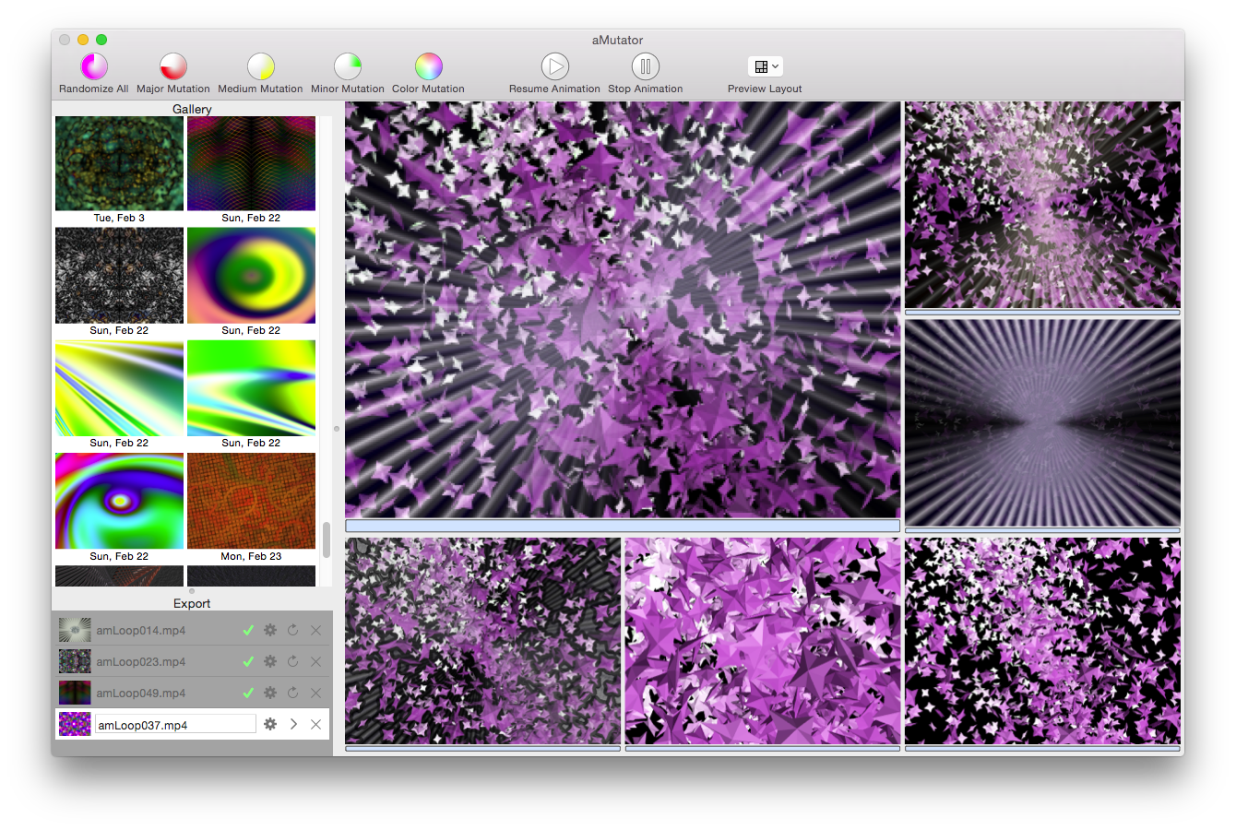This screenshot has width=1236, height=830.
Task: Apply a Color Mutation
Action: pyautogui.click(x=428, y=66)
